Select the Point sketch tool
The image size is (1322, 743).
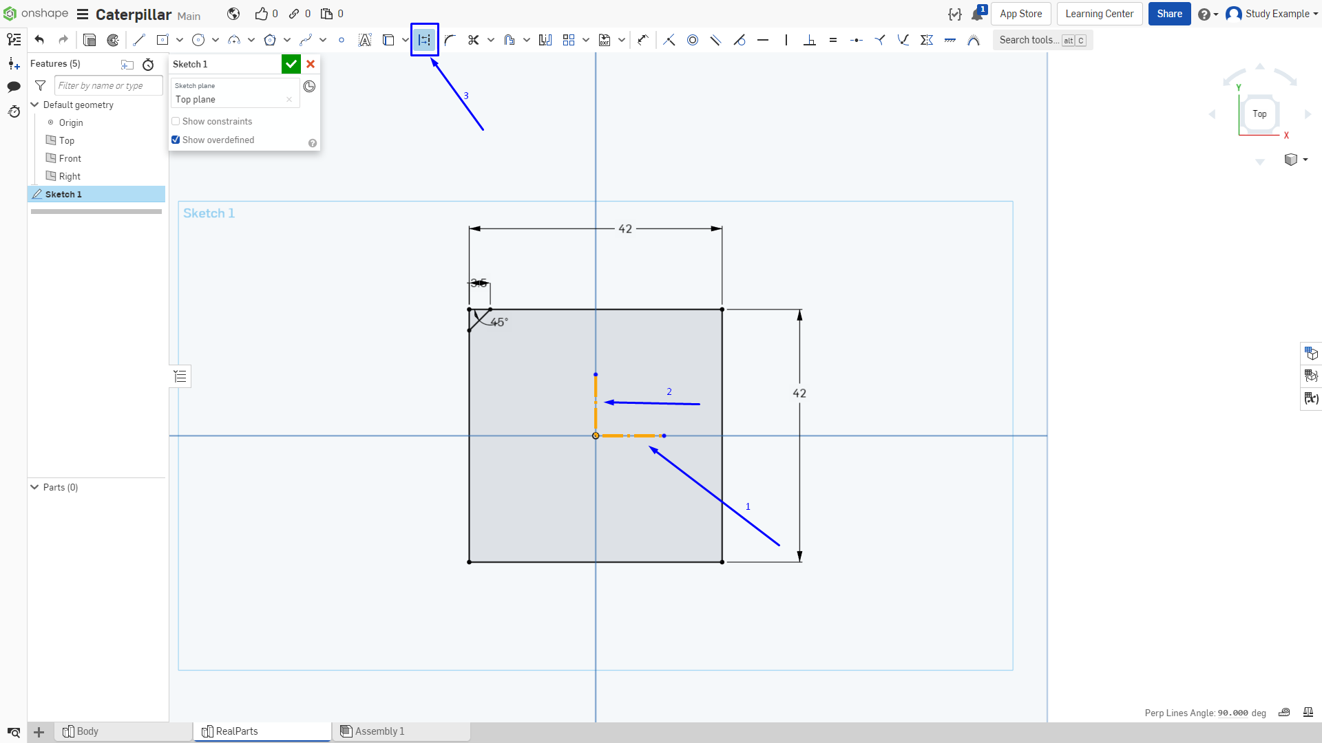(x=342, y=40)
